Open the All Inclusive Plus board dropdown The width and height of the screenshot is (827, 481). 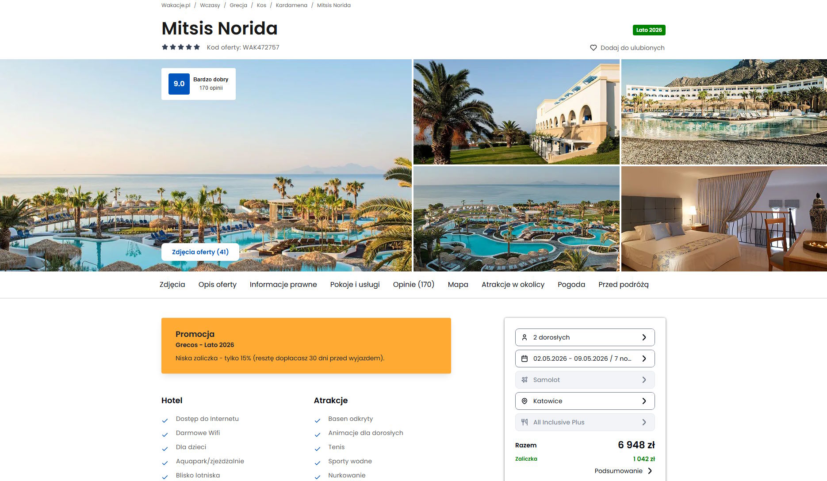pos(585,422)
